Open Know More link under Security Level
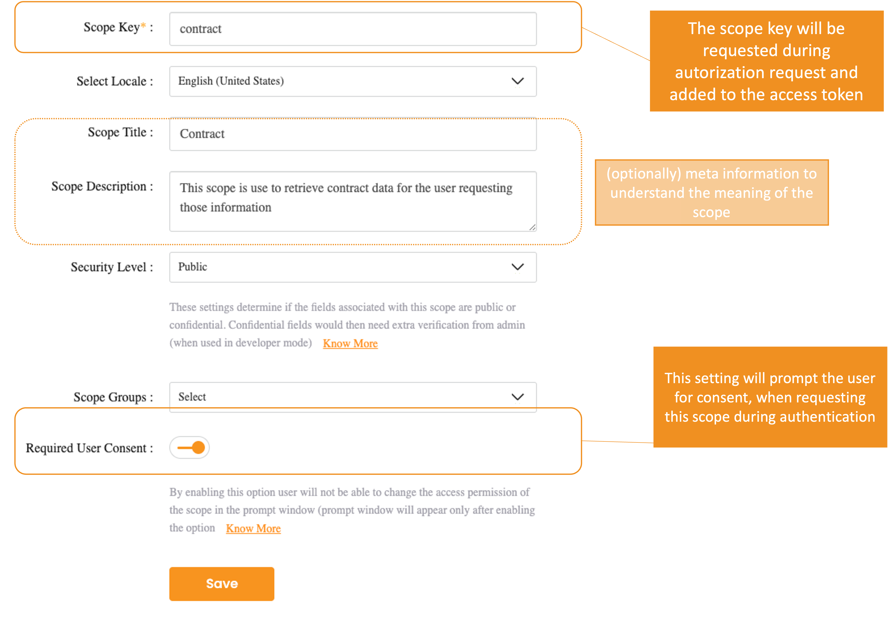This screenshot has width=888, height=622. [x=350, y=344]
